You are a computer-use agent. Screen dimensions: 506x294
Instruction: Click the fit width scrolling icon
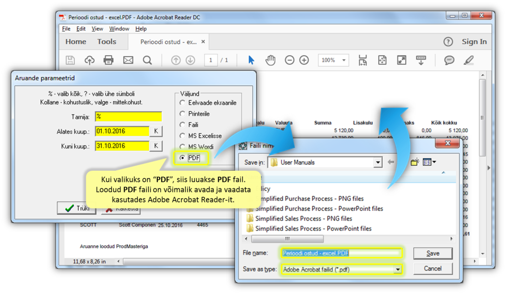click(x=363, y=60)
